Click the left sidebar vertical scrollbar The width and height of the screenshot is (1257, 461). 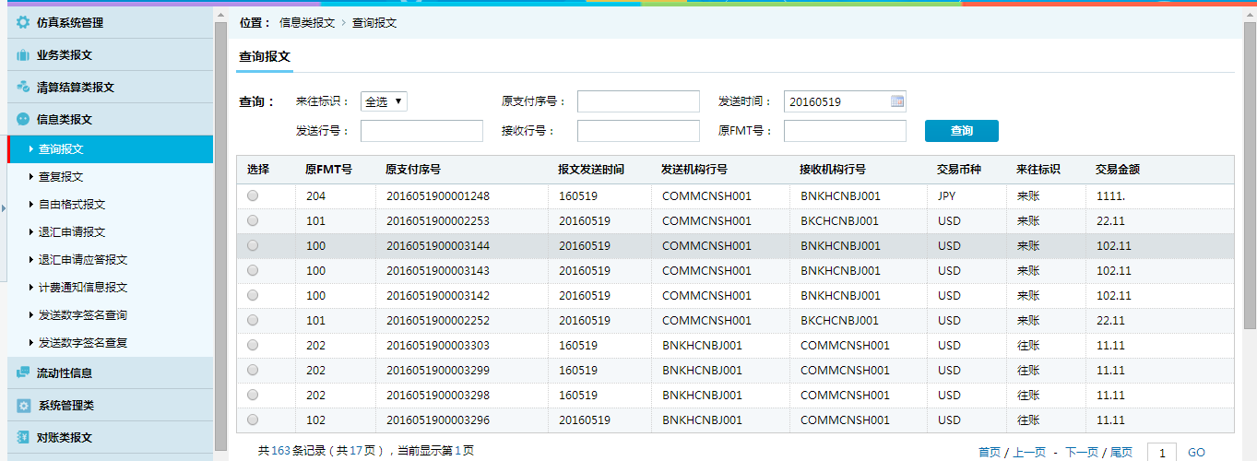click(x=220, y=230)
